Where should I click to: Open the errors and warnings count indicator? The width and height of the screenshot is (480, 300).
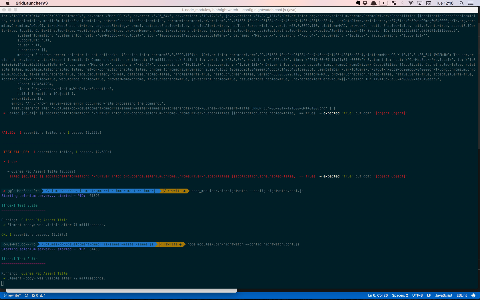tap(39, 295)
